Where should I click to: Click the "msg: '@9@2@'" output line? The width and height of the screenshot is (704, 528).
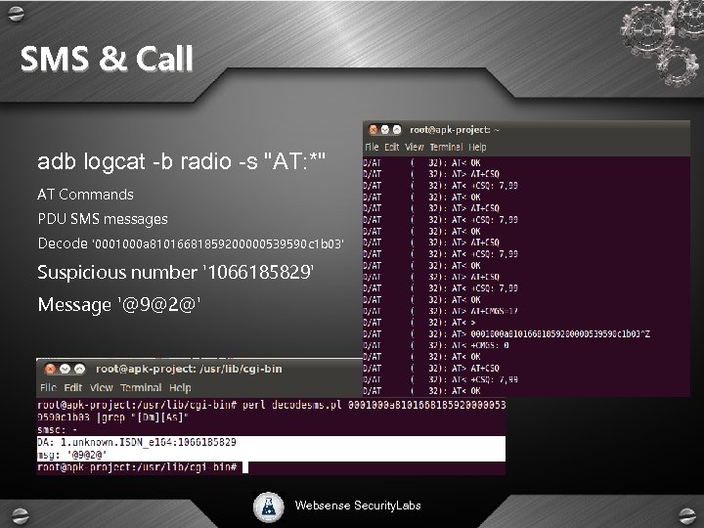tap(71, 455)
